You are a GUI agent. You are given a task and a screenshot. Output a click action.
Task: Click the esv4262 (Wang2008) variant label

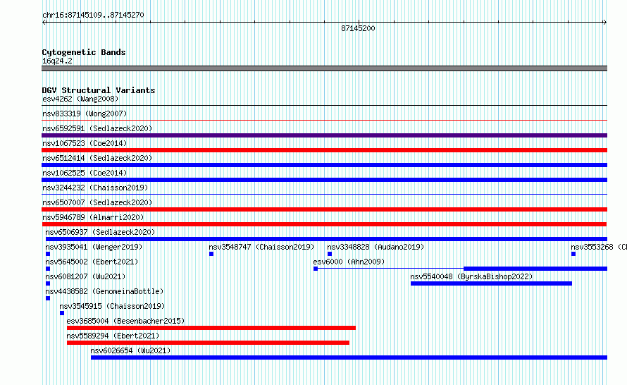point(80,99)
